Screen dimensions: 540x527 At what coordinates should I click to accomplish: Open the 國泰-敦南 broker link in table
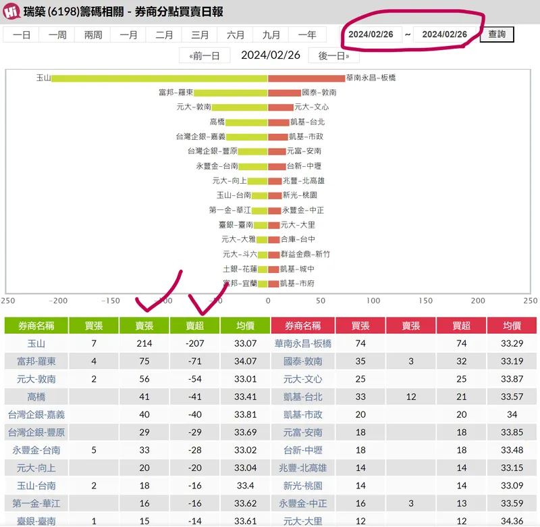[302, 361]
